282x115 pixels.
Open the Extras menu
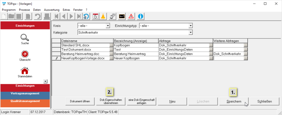(66, 10)
